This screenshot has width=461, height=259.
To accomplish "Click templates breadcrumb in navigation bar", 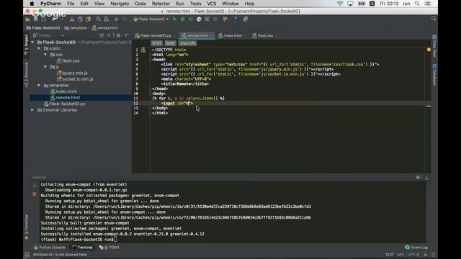I will pos(76,28).
